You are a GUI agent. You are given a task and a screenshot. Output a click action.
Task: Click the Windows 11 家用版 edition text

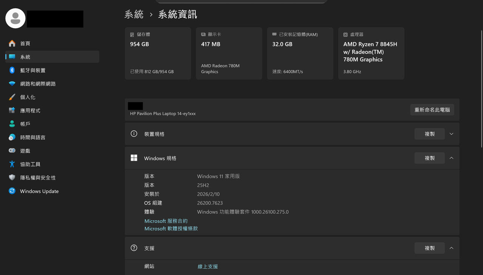pyautogui.click(x=218, y=176)
